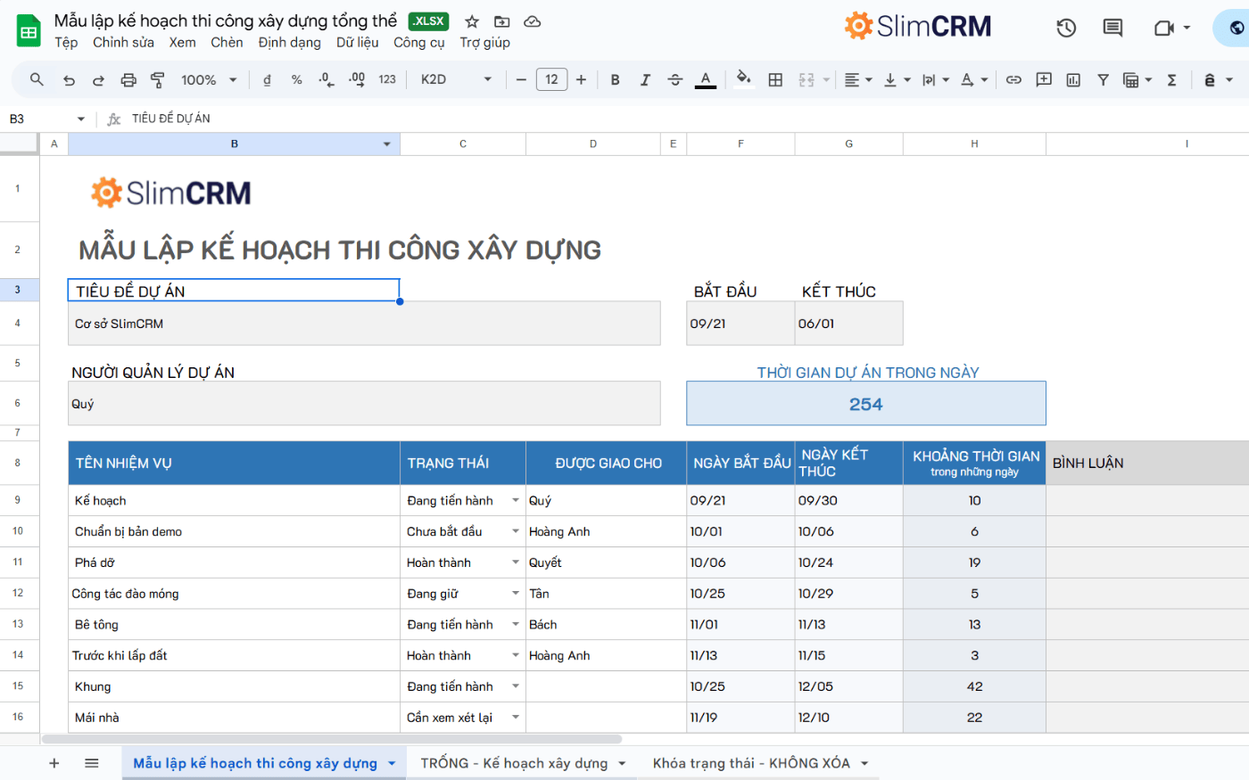Open the K2D font dropdown
This screenshot has width=1249, height=780.
point(456,80)
